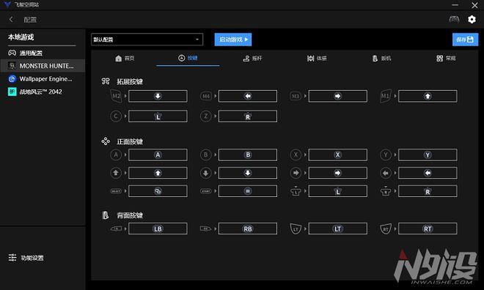The height and width of the screenshot is (290, 484).
Task: Click the RT trigger source icon
Action: coord(386,228)
